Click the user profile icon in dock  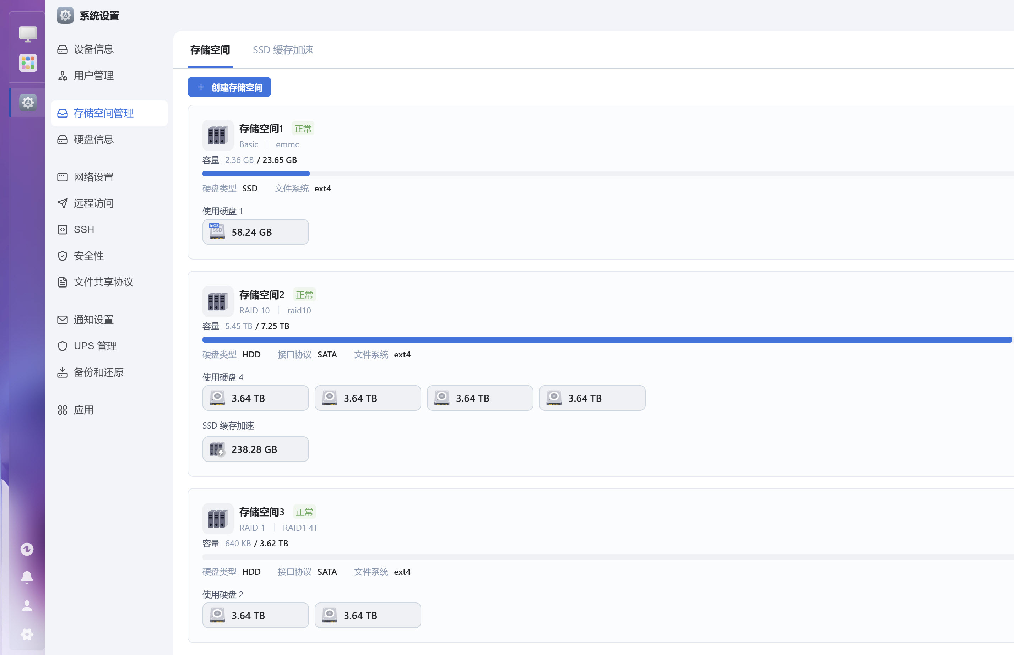pos(27,606)
